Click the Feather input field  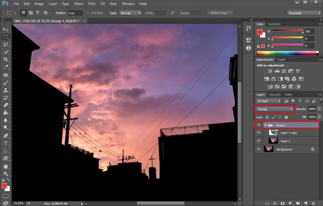76,13
